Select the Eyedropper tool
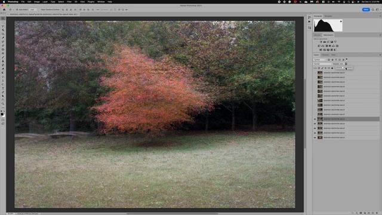 pyautogui.click(x=3, y=38)
